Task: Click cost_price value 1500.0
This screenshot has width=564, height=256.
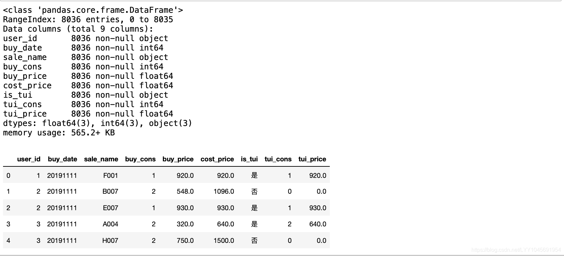Action: pyautogui.click(x=224, y=241)
